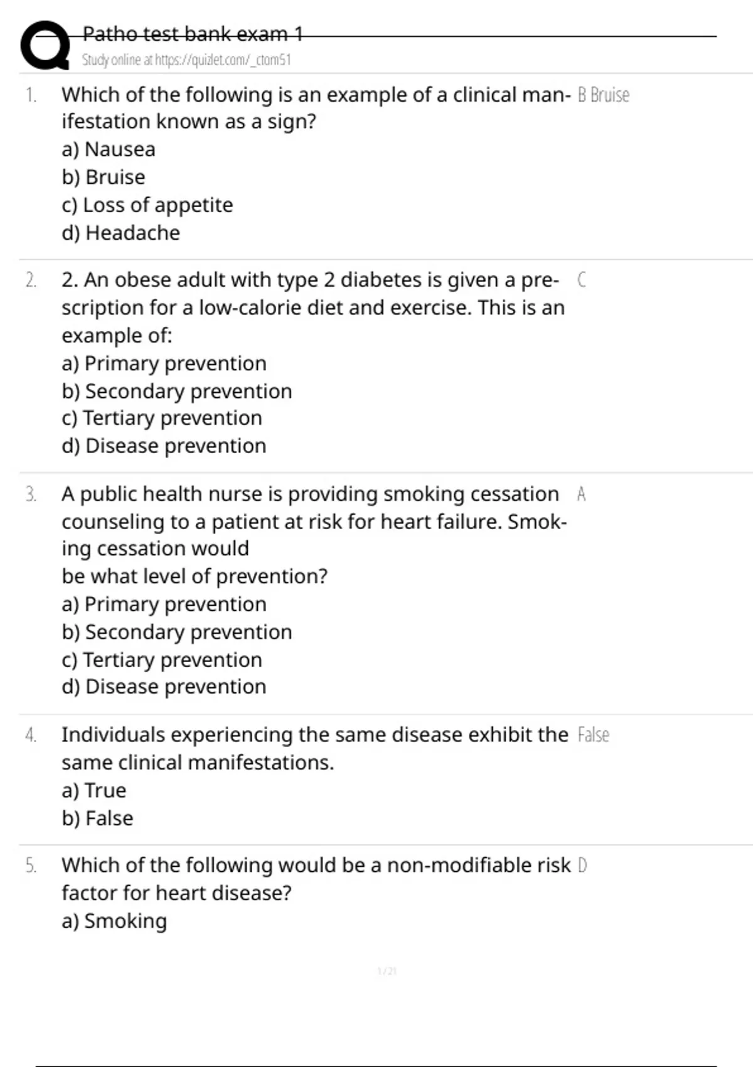The width and height of the screenshot is (753, 1067).
Task: Select option a) True
Action: [94, 790]
